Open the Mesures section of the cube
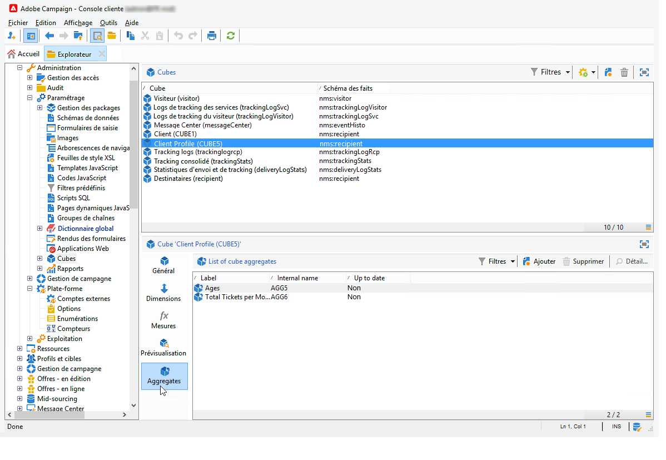Viewport: 666px width, 460px height. click(x=163, y=320)
